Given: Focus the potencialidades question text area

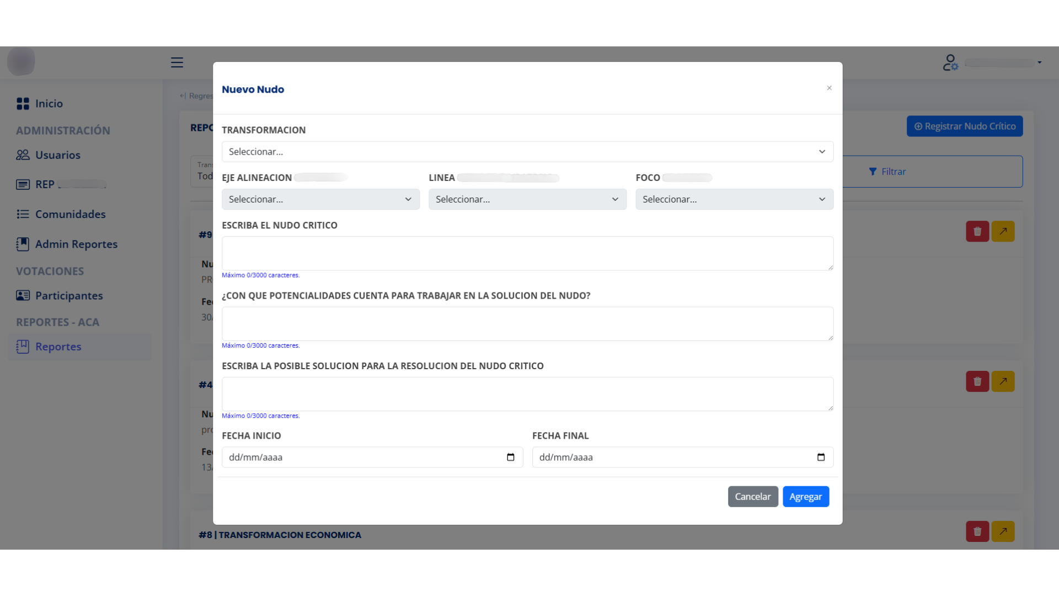Looking at the screenshot, I should pos(527,323).
